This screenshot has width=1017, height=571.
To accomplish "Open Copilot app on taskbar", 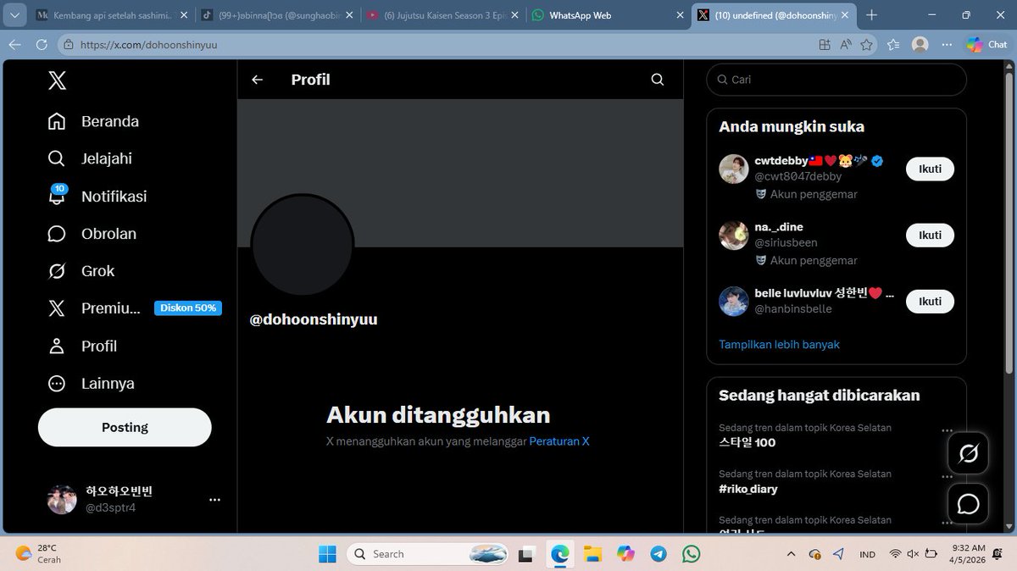I will pyautogui.click(x=625, y=554).
